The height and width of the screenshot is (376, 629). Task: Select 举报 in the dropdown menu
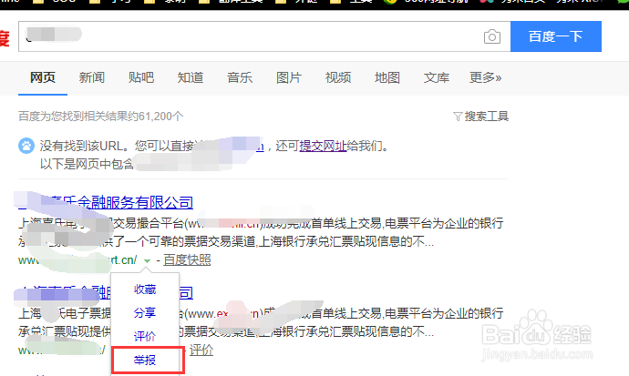(145, 360)
